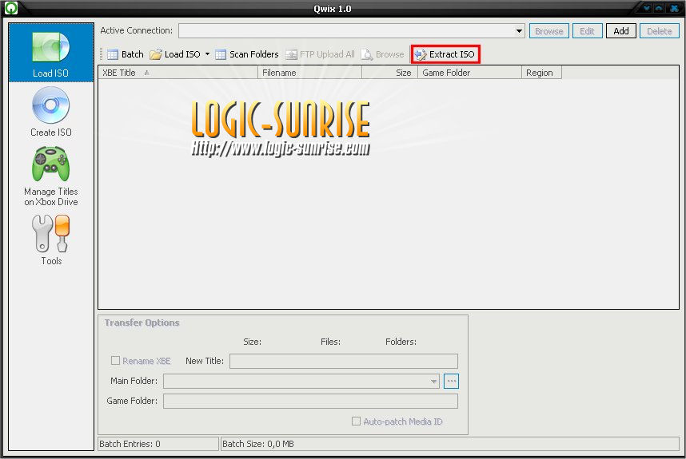This screenshot has width=686, height=459.
Task: Click the Edit connection button
Action: click(x=587, y=31)
